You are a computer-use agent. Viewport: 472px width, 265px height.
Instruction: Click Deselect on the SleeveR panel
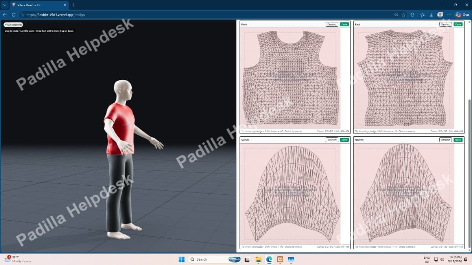(445, 140)
